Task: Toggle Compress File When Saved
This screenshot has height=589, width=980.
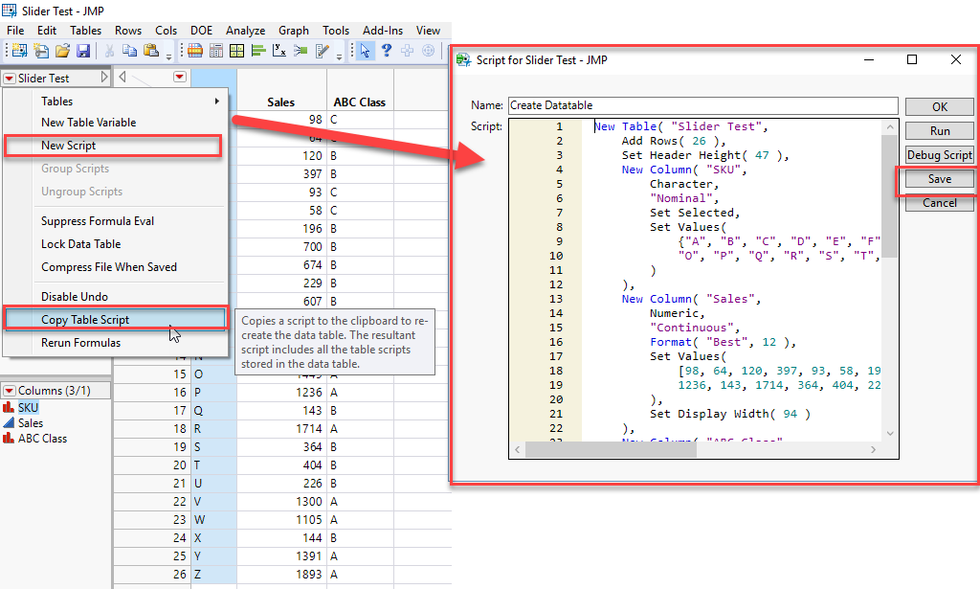Action: coord(108,267)
